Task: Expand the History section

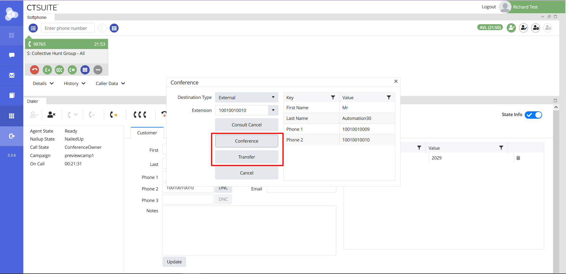Action: [75, 84]
